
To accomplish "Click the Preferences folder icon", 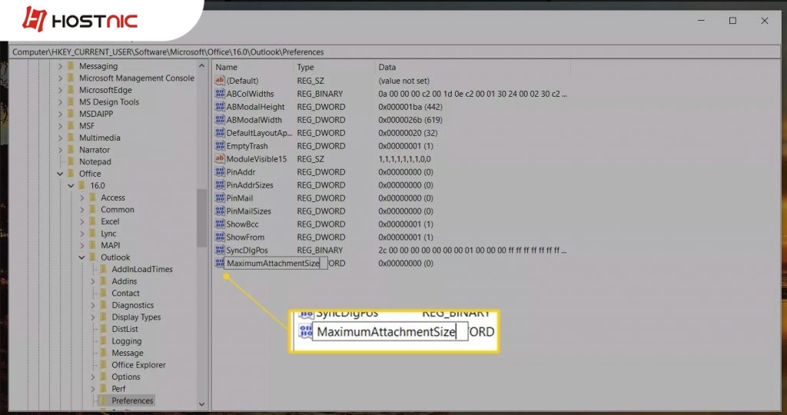I will (x=104, y=400).
